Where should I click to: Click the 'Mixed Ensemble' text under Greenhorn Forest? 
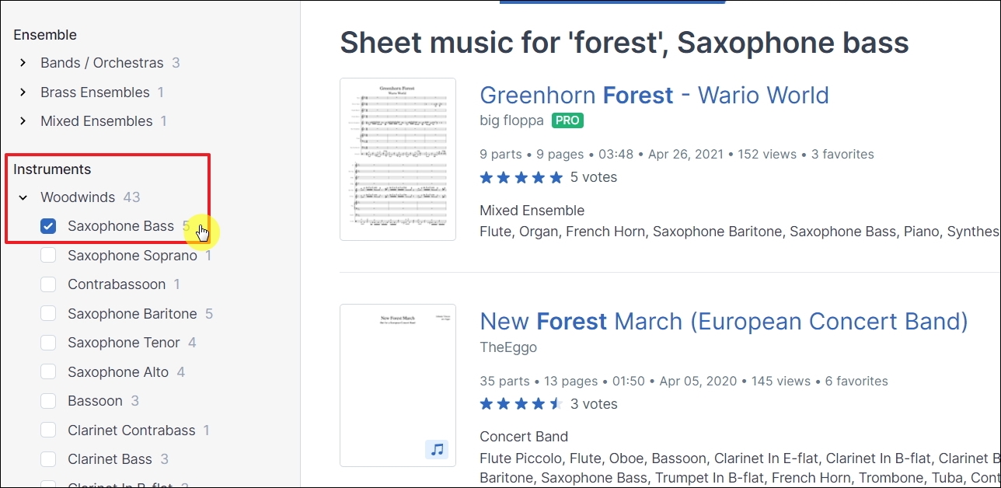(x=532, y=211)
